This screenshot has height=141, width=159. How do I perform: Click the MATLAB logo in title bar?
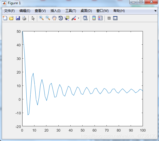pos(4,3)
